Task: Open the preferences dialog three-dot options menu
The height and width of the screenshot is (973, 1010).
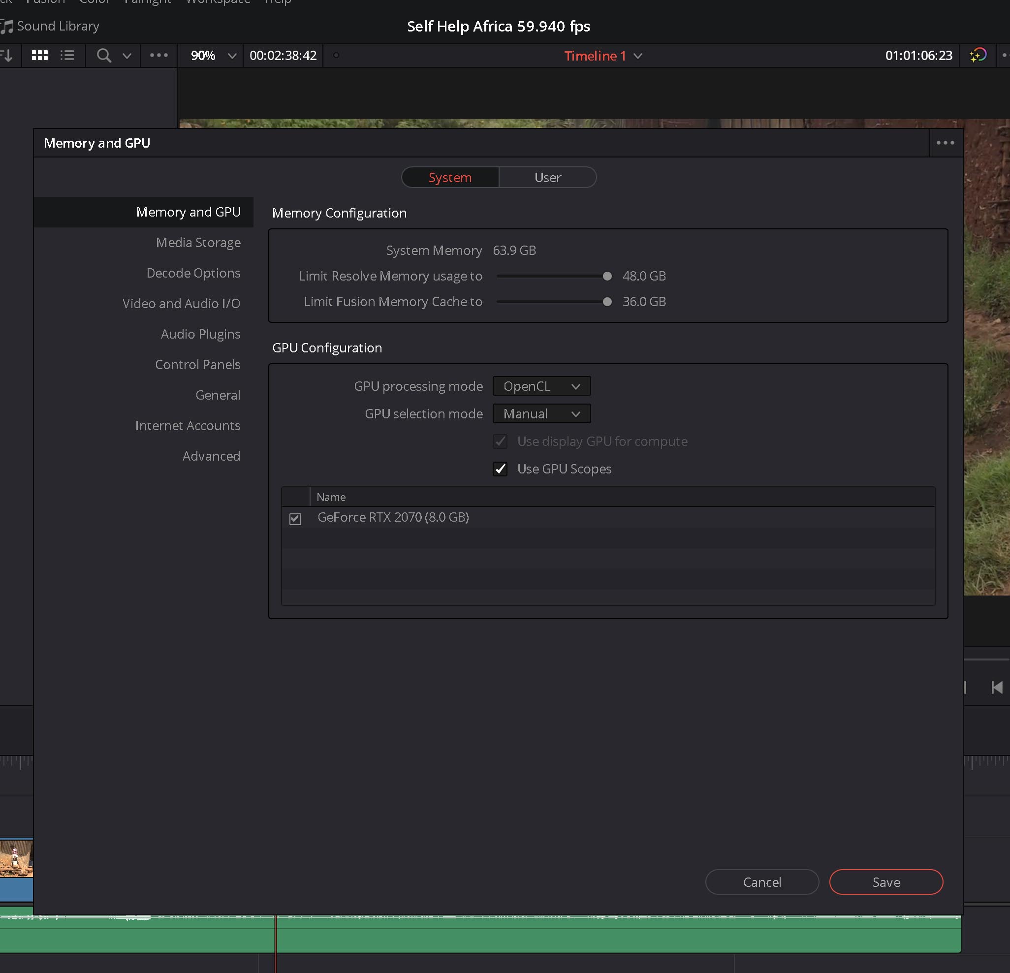Action: [x=945, y=143]
